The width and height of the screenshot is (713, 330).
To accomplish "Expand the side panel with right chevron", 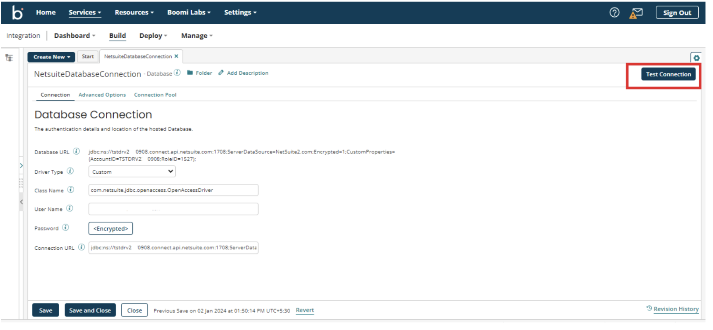I will click(21, 165).
